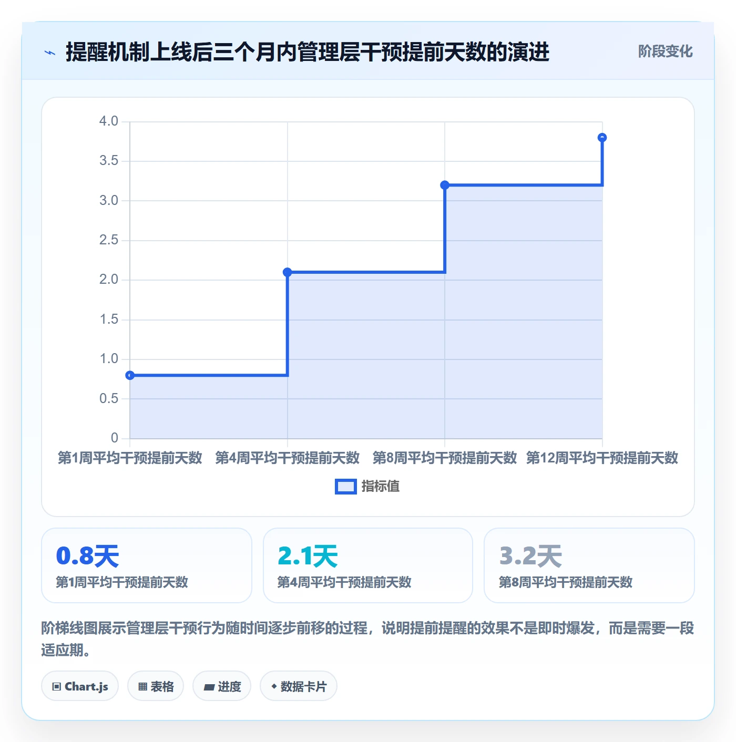The image size is (736, 742).
Task: Click the data point at 第4周 on the chart
Action: (x=287, y=272)
